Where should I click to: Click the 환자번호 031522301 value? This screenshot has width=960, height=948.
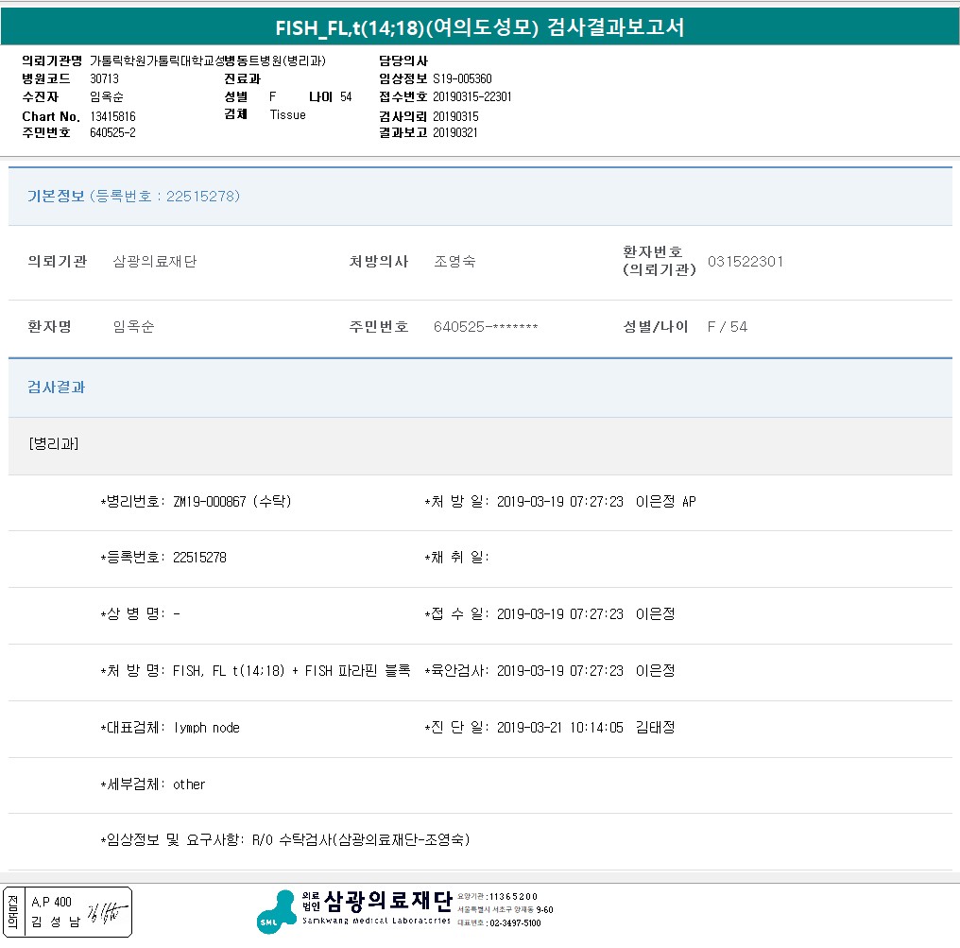[x=745, y=262]
